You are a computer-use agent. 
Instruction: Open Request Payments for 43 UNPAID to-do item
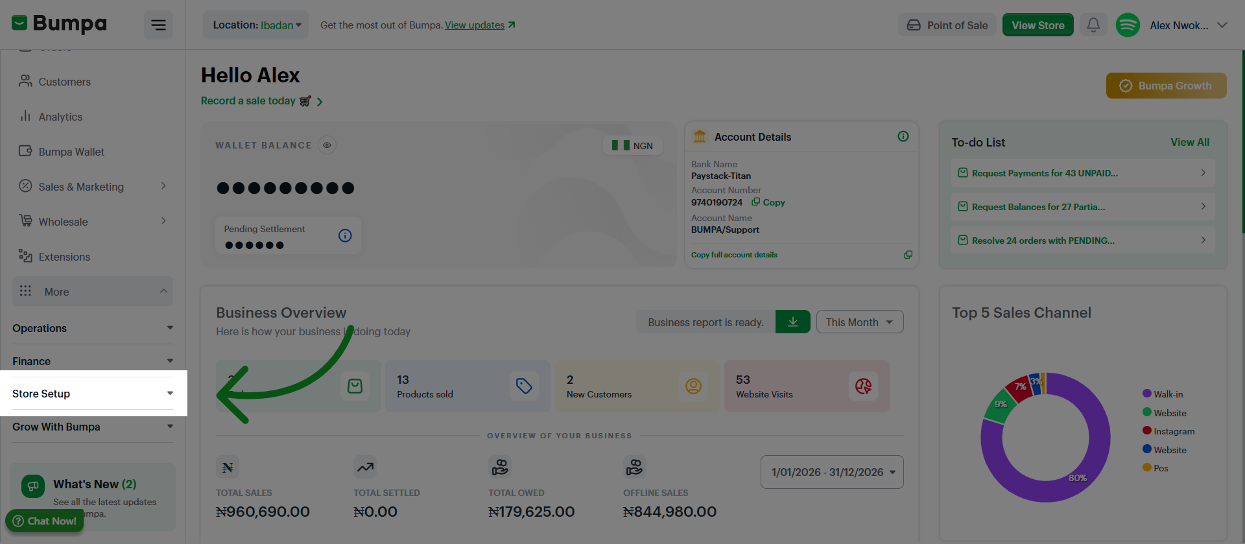(1082, 173)
